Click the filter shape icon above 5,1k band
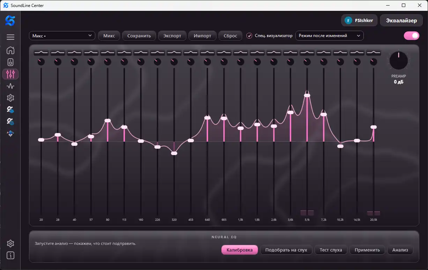This screenshot has width=428, height=270. [x=307, y=52]
